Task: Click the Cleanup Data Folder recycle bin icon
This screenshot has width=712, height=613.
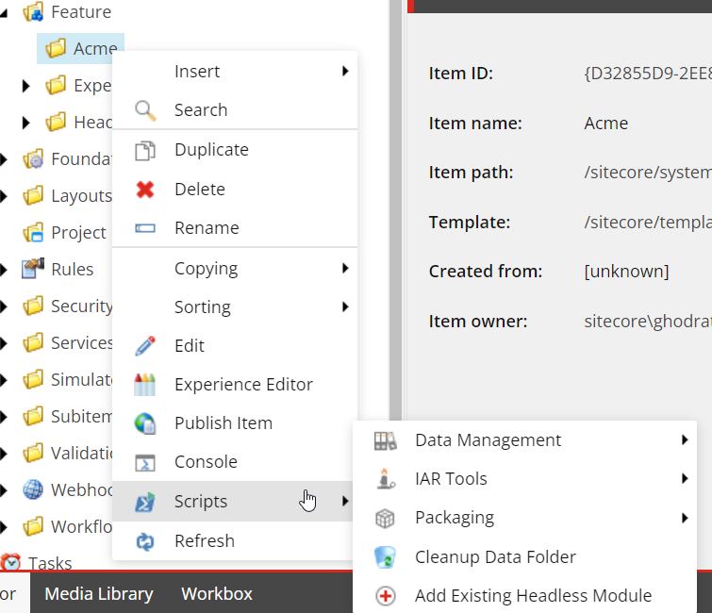Action: (385, 557)
